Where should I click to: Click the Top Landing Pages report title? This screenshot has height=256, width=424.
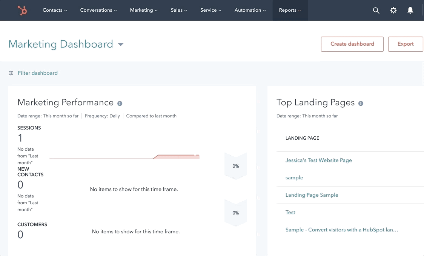click(x=315, y=103)
